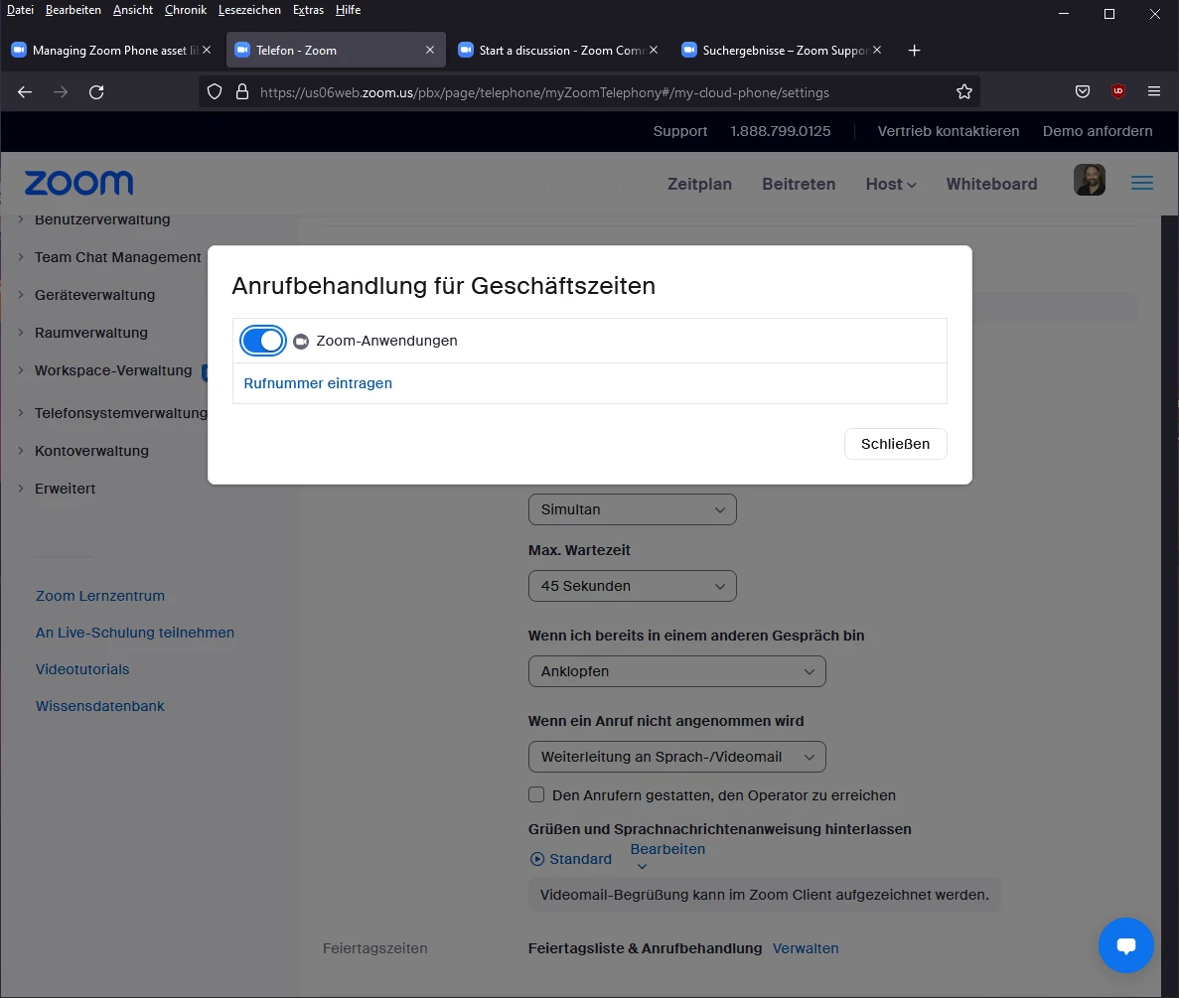1179x998 pixels.
Task: Open the Anklopfen dropdown
Action: pyautogui.click(x=676, y=671)
